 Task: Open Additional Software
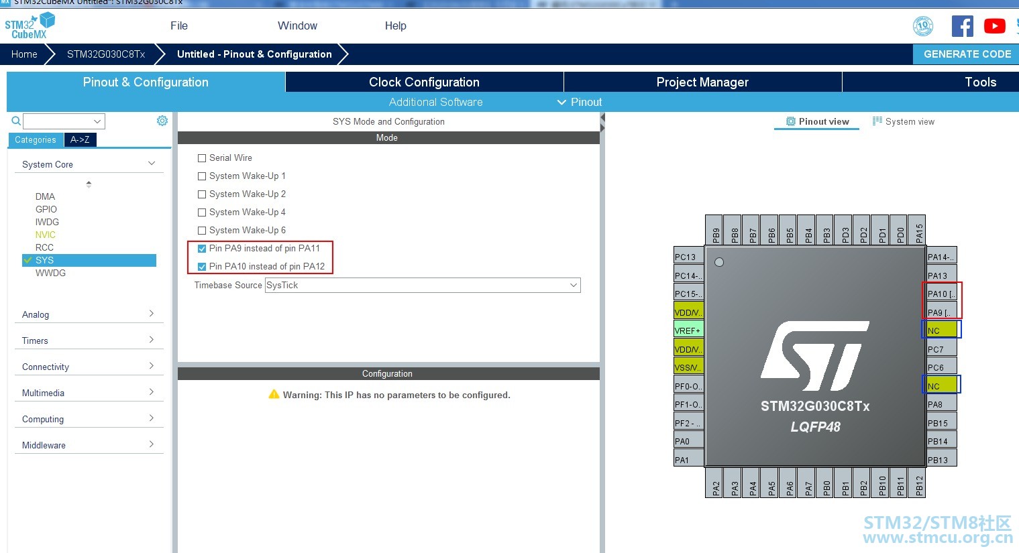coord(436,102)
